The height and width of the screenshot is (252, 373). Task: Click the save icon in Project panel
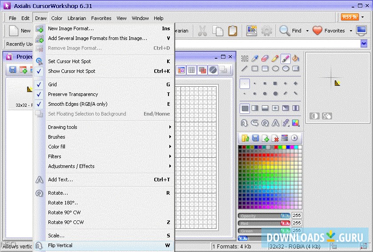click(12, 70)
